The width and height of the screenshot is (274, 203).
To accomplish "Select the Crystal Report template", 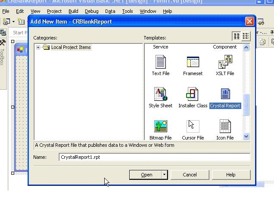I will (225, 95).
